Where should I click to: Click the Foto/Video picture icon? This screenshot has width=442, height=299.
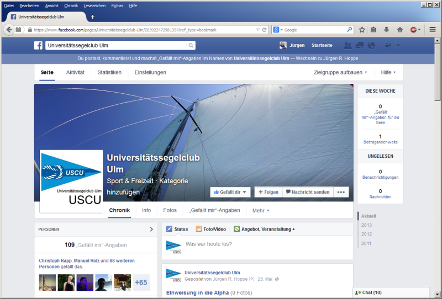point(199,229)
